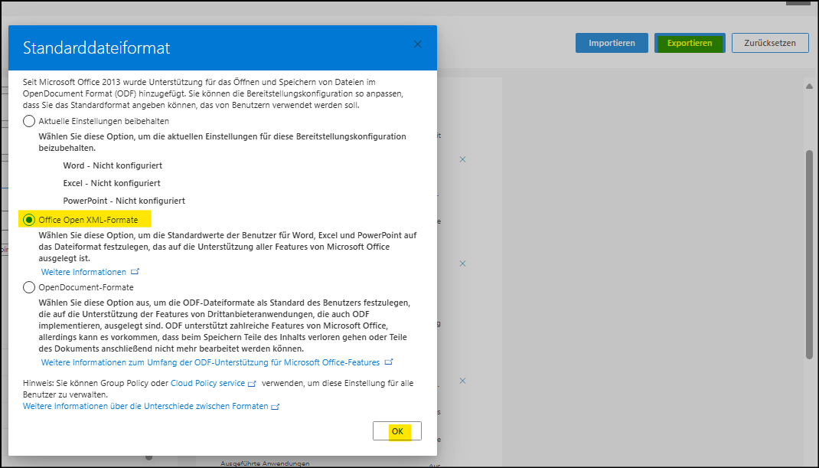819x468 pixels.
Task: Click the bottom blue X remove icon
Action: [462, 380]
